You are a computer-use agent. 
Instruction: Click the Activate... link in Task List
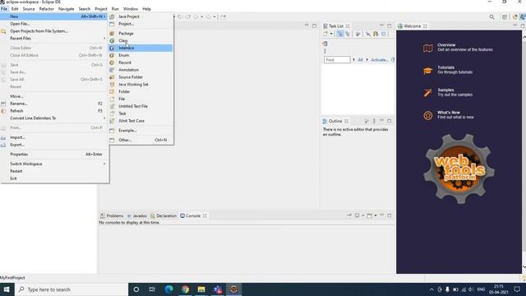pyautogui.click(x=380, y=60)
